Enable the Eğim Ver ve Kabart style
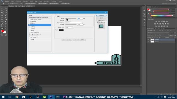This screenshot has height=99, width=177. 30,20
